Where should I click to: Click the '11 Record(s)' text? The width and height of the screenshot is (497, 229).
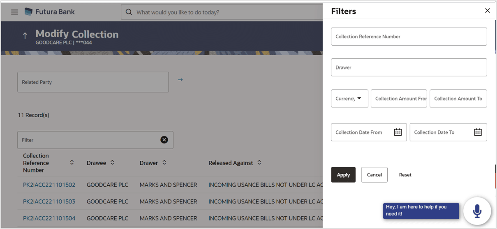tap(33, 115)
